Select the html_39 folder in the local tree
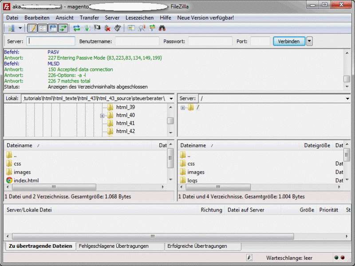 [x=126, y=107]
